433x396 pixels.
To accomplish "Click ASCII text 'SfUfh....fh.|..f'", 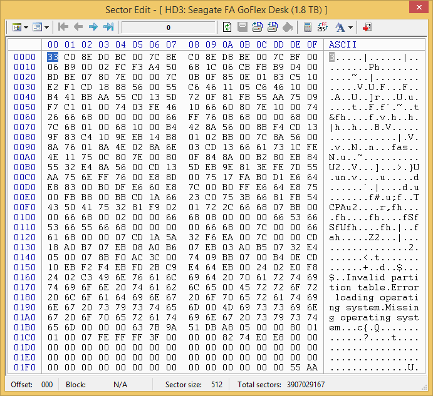I will [x=374, y=227].
